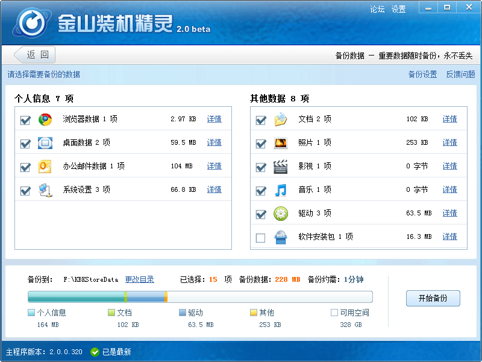Uncheck the 浏览器数据 checkbox
This screenshot has width=482, height=362.
[x=25, y=119]
